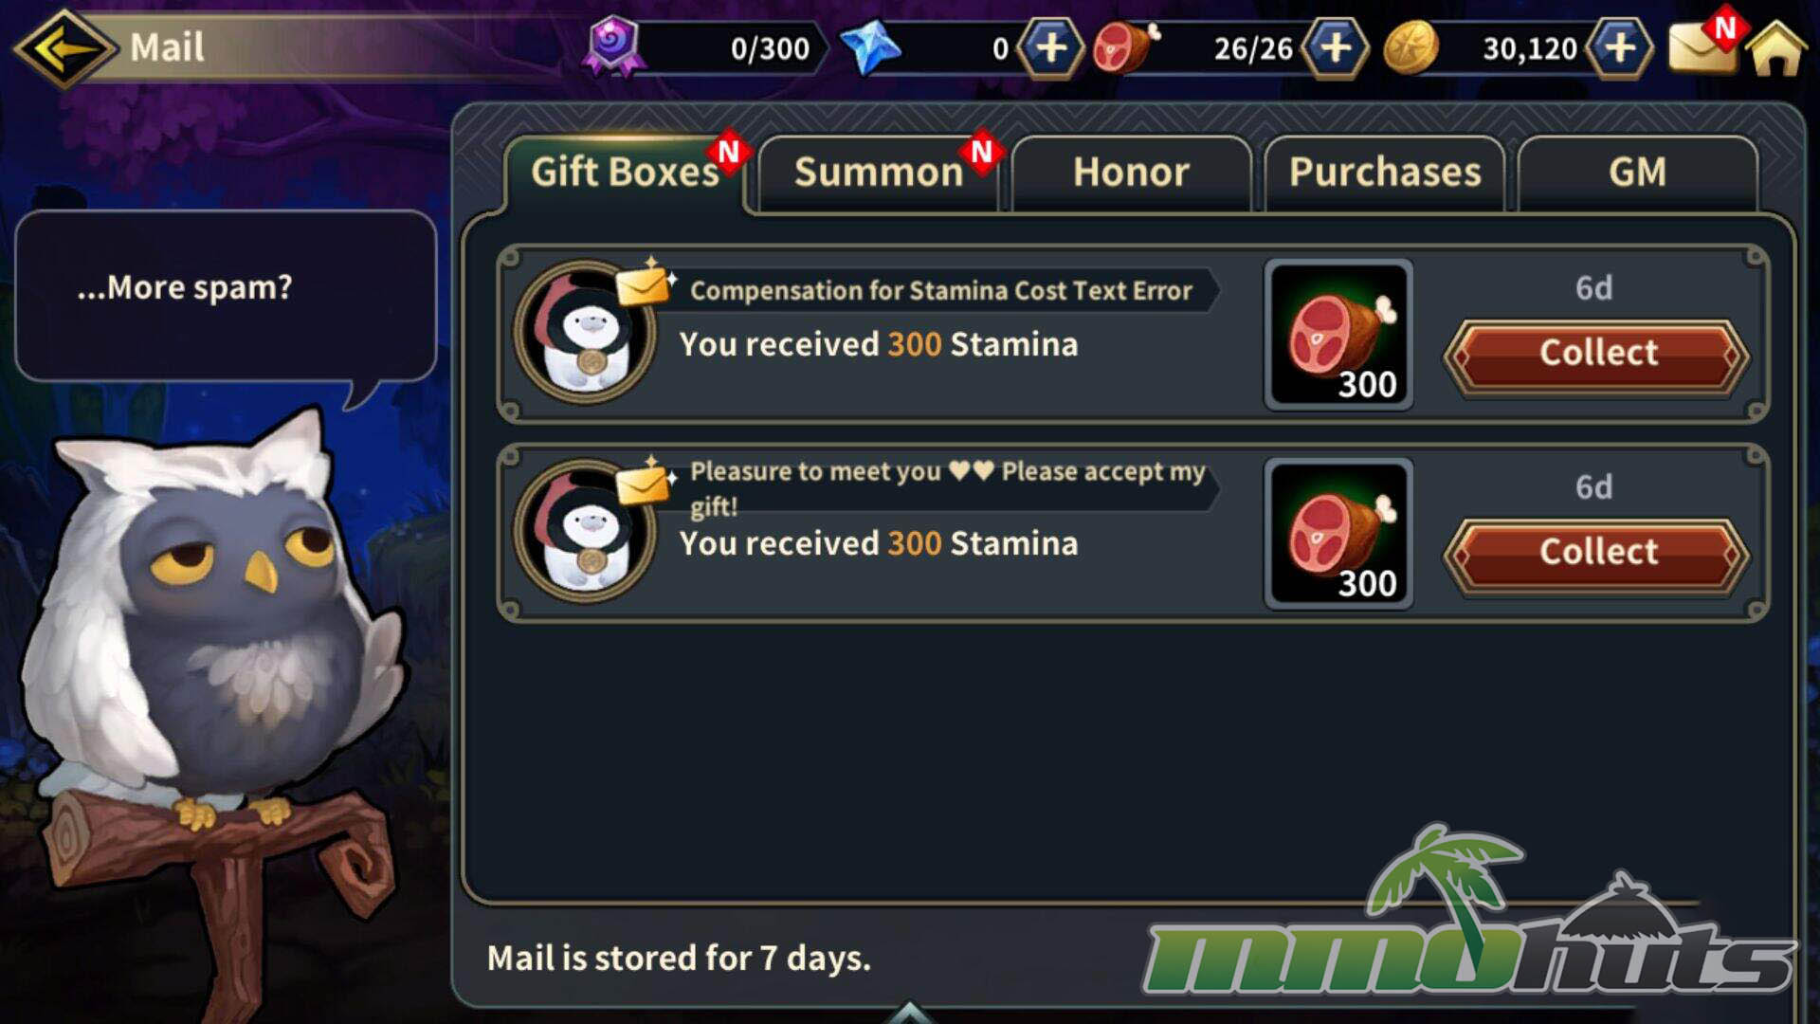
Task: Go back using the yellow arrow icon
Action: click(x=64, y=47)
